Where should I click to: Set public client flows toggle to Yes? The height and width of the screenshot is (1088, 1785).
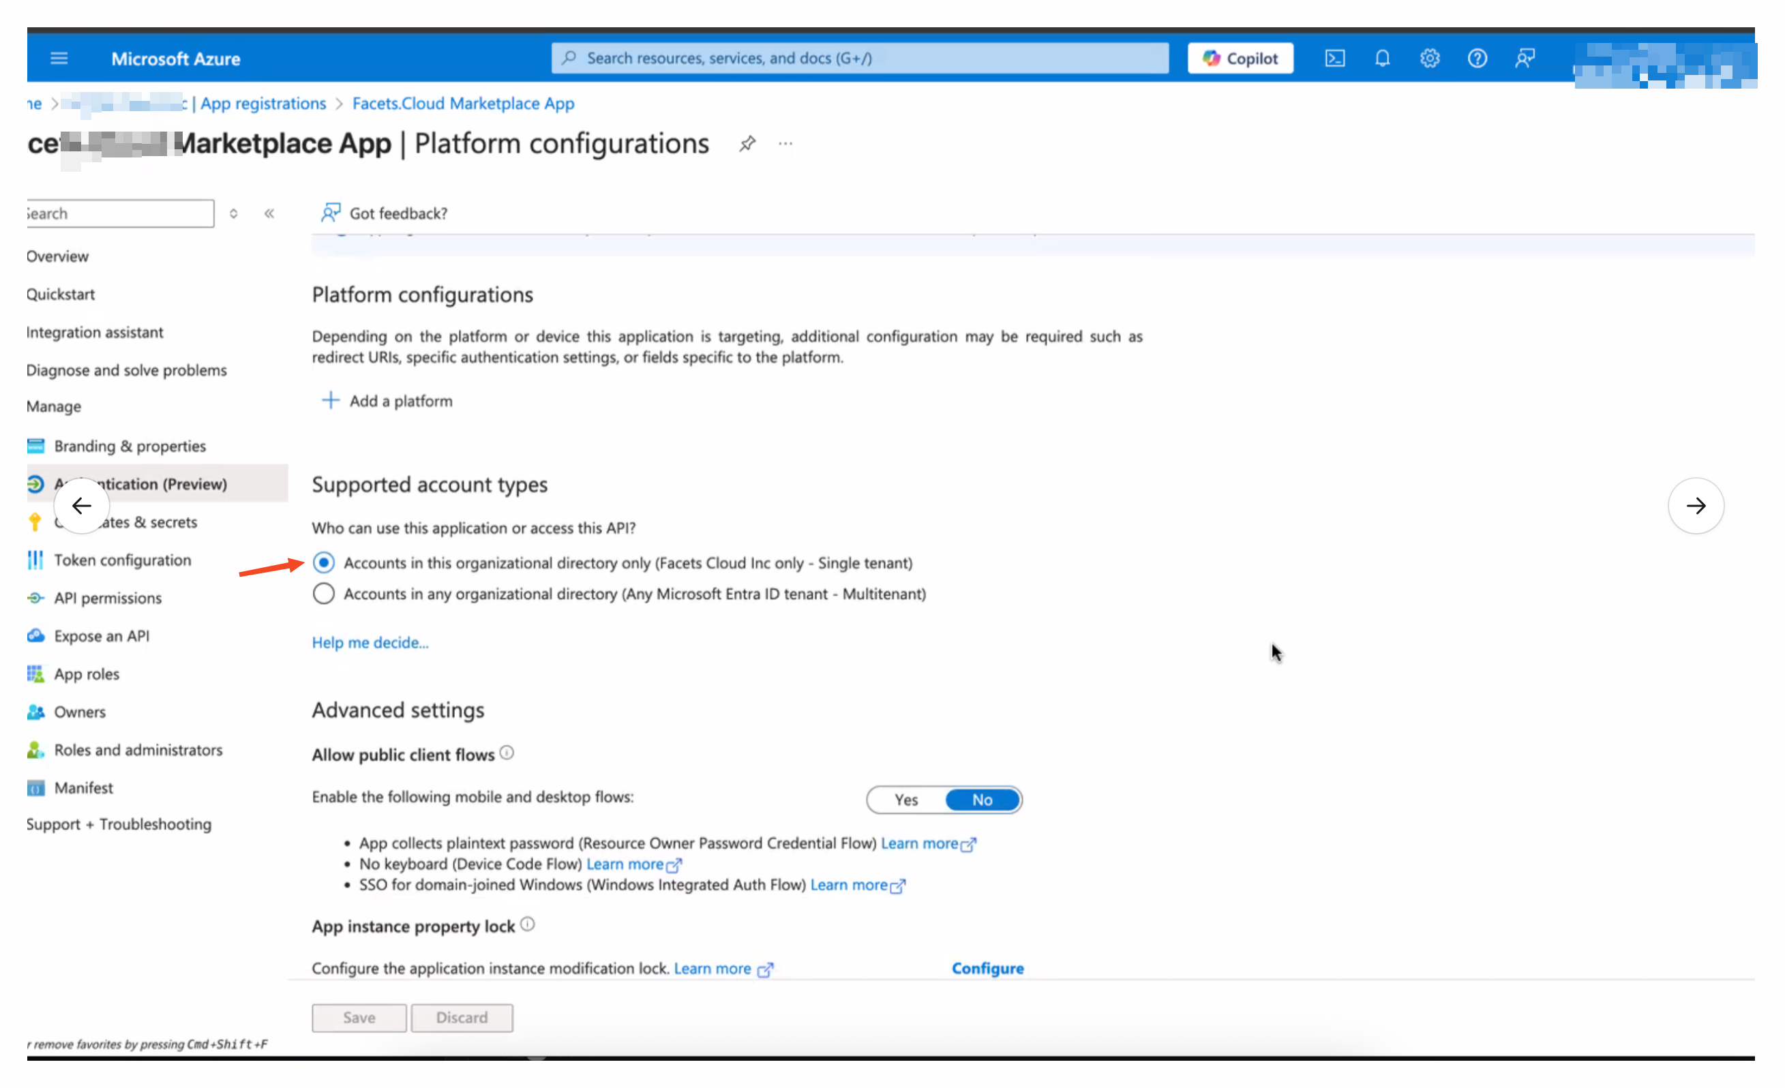(x=905, y=800)
